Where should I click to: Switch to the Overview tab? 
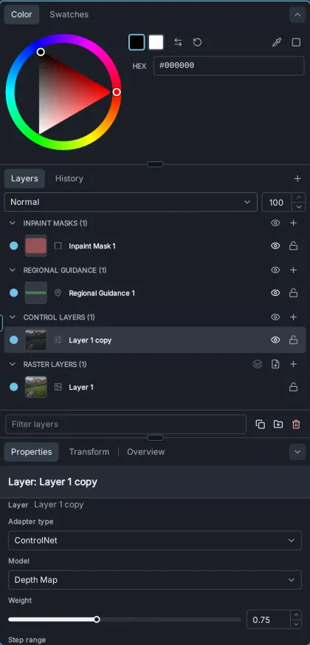(145, 452)
